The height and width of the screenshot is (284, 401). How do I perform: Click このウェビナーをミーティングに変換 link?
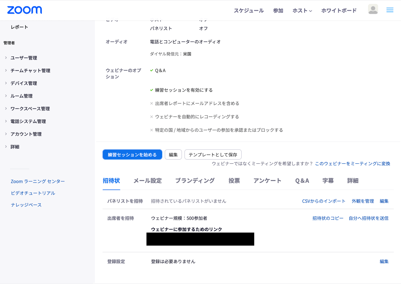pyautogui.click(x=353, y=164)
